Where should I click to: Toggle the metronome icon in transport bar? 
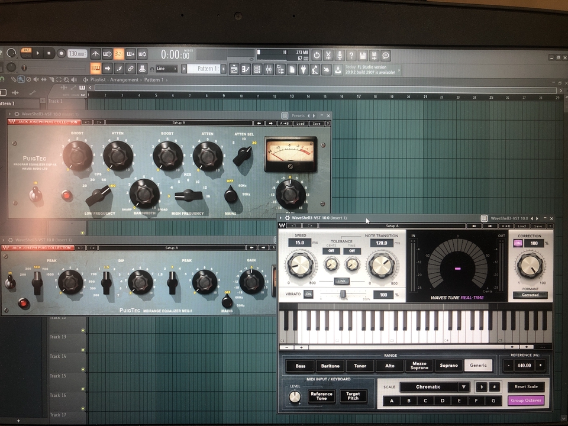[96, 54]
